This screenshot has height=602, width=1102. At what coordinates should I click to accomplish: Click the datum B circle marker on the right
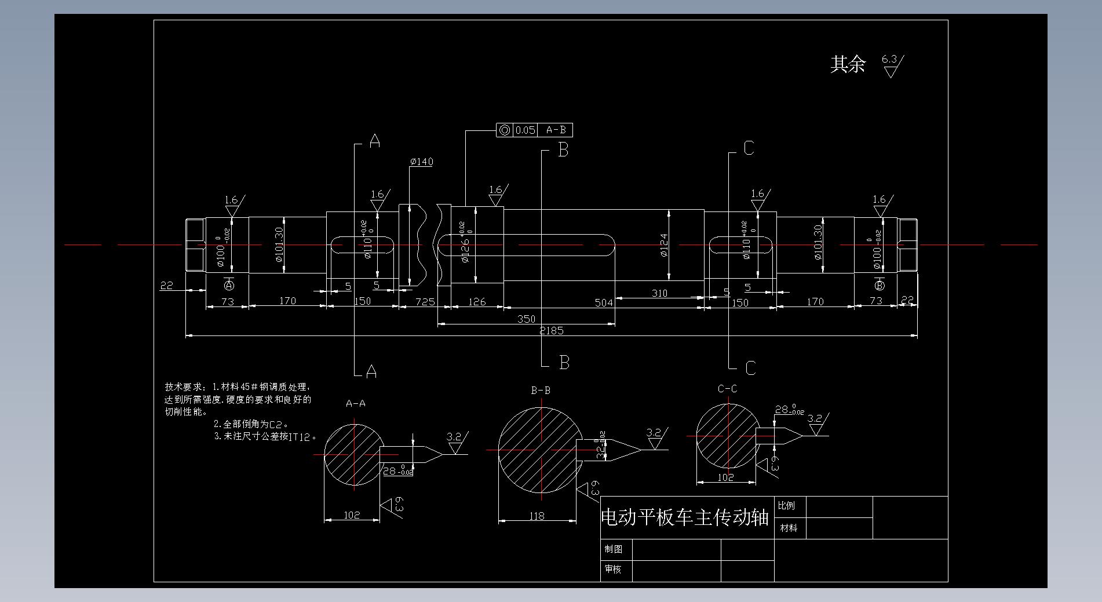(x=880, y=285)
